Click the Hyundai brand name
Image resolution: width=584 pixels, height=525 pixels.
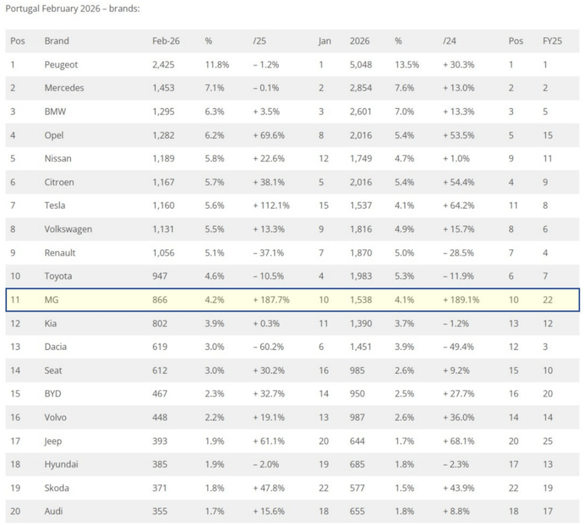[x=61, y=465]
